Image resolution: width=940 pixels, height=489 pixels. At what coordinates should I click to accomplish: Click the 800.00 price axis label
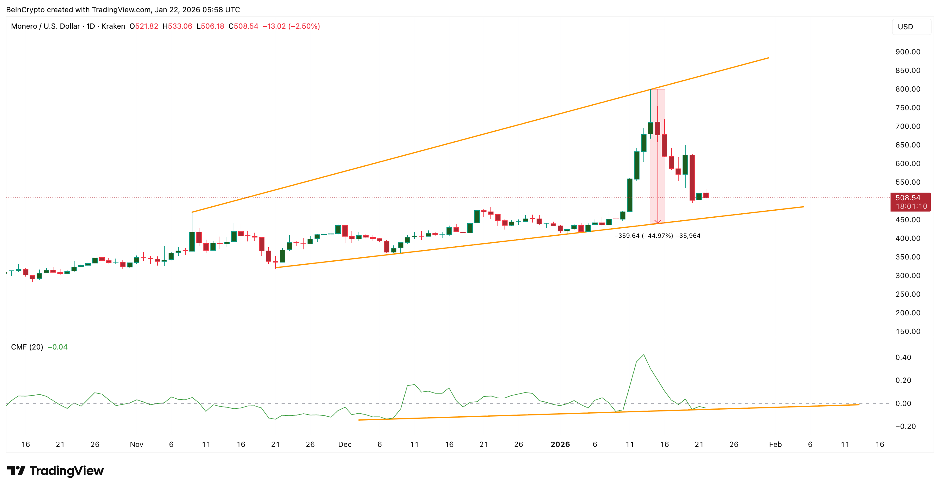tap(908, 89)
